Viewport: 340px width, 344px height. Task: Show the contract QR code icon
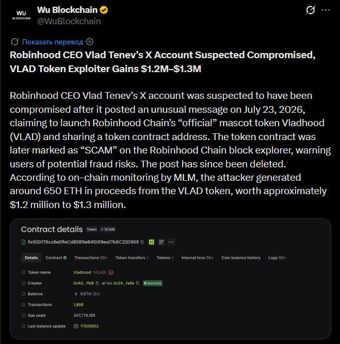[161, 242]
